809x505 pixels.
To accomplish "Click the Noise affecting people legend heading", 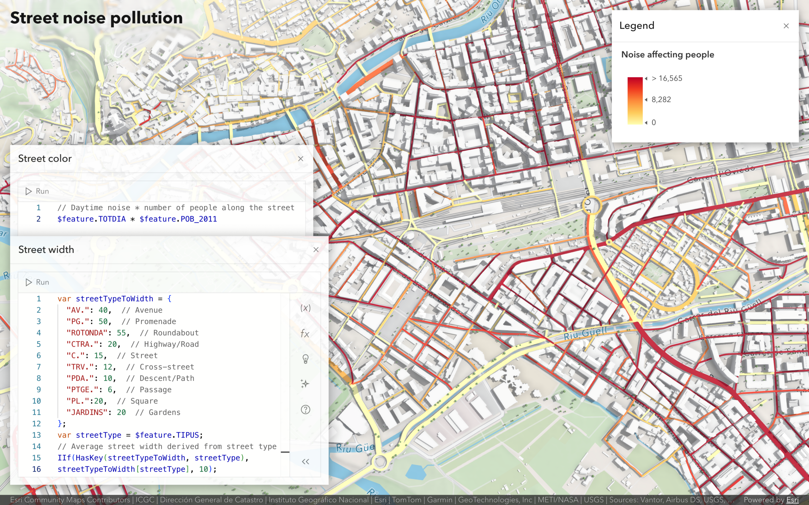I will coord(667,54).
